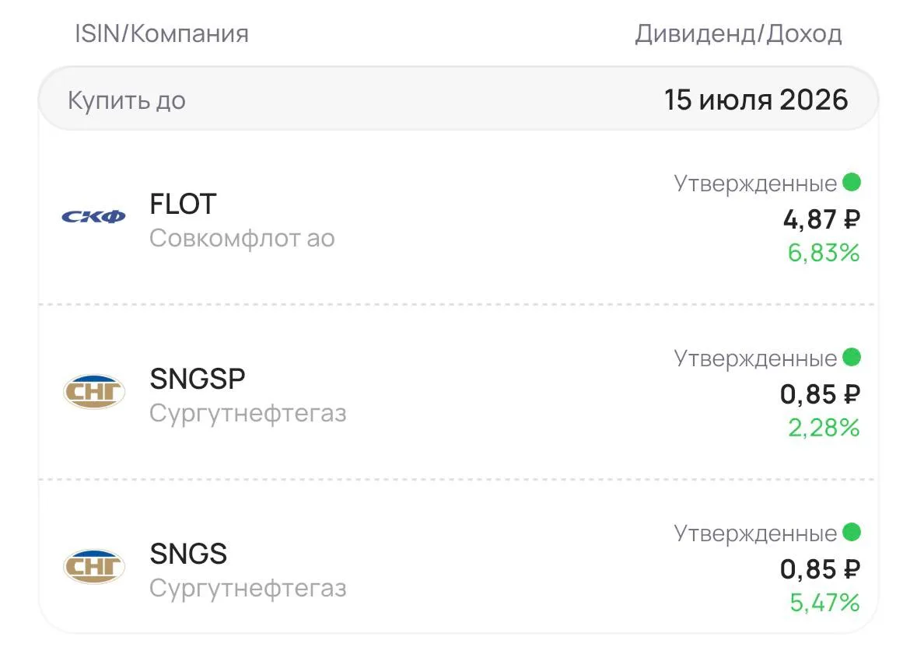Click the Купить до label

coord(127,100)
